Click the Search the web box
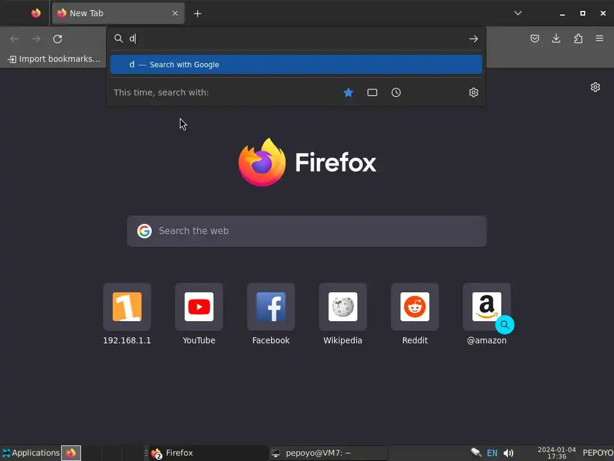Screen dimensions: 614x461 tap(307, 231)
